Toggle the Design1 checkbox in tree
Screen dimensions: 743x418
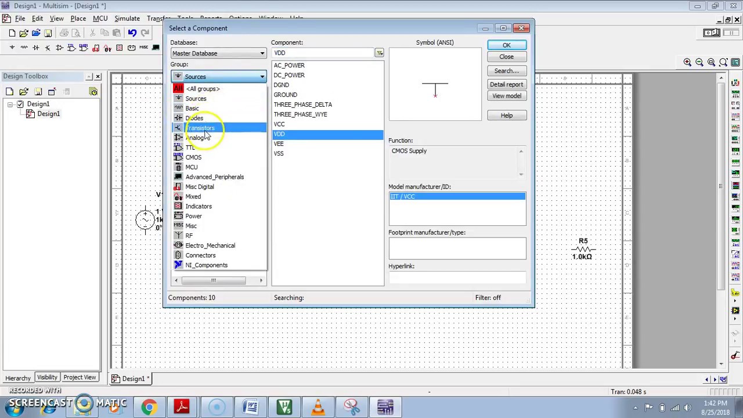(20, 104)
